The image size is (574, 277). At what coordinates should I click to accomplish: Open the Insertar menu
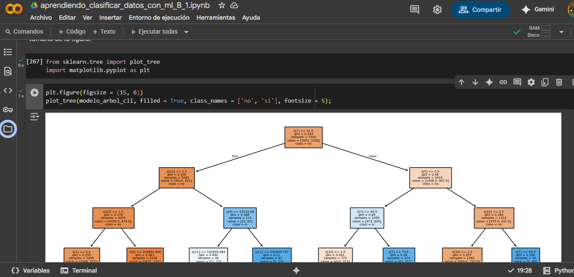click(110, 17)
